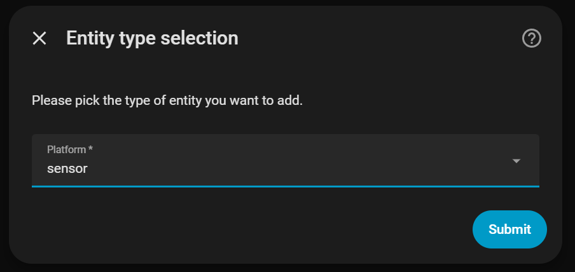Dismiss dialog using the X icon
The height and width of the screenshot is (272, 575).
click(39, 39)
